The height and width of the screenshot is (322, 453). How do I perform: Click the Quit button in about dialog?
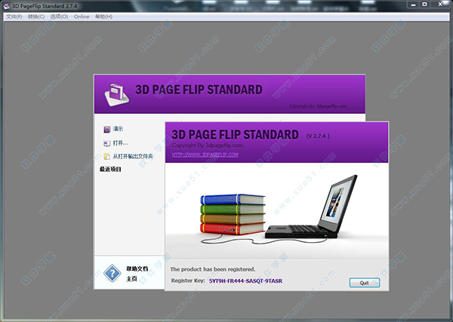pos(365,283)
